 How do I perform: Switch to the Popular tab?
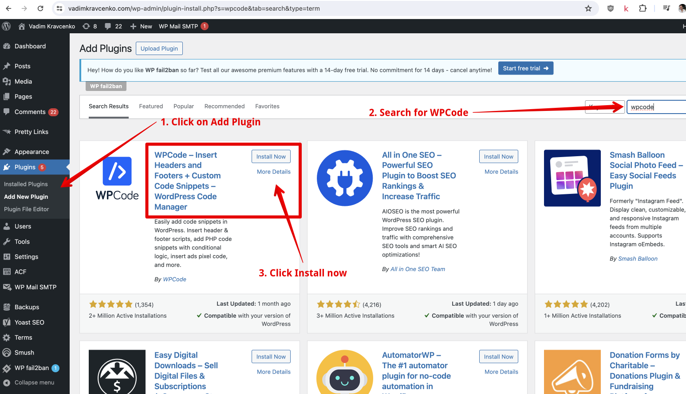[x=184, y=106]
